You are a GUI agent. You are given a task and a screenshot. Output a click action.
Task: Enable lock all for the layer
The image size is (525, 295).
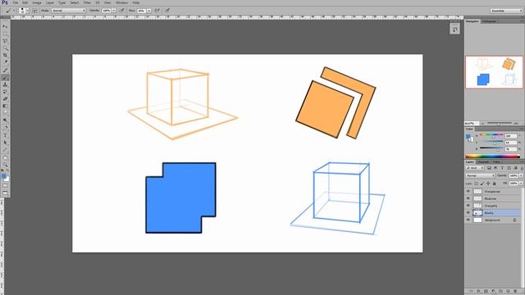[494, 184]
